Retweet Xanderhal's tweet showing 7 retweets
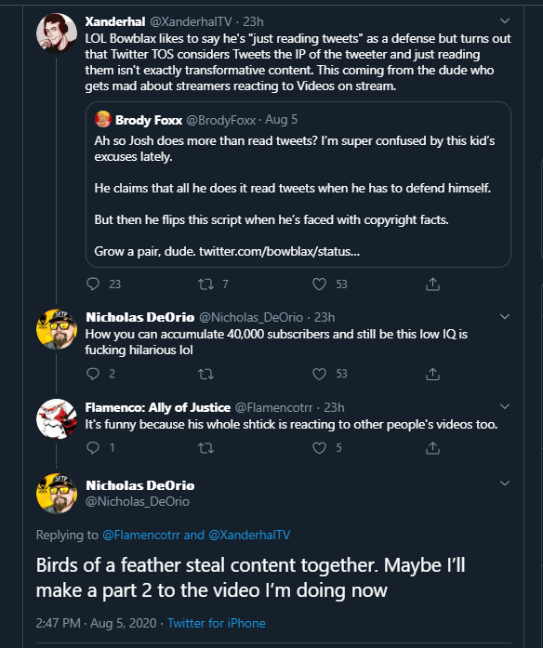Image resolution: width=543 pixels, height=648 pixels. pos(205,284)
